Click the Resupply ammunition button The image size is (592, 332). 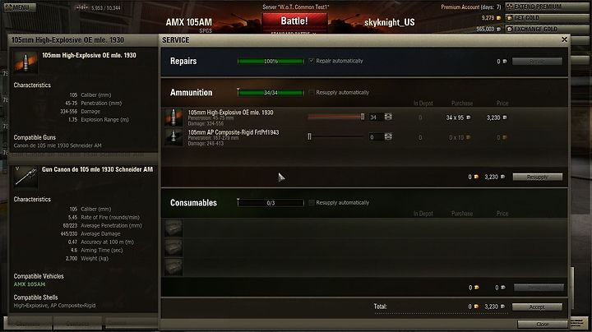click(537, 177)
